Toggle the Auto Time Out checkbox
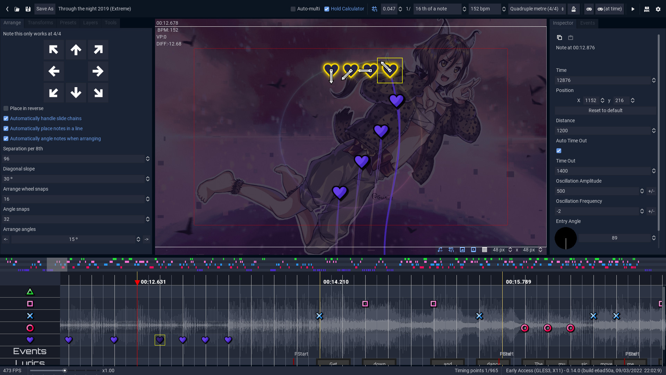This screenshot has height=375, width=666. (x=559, y=151)
